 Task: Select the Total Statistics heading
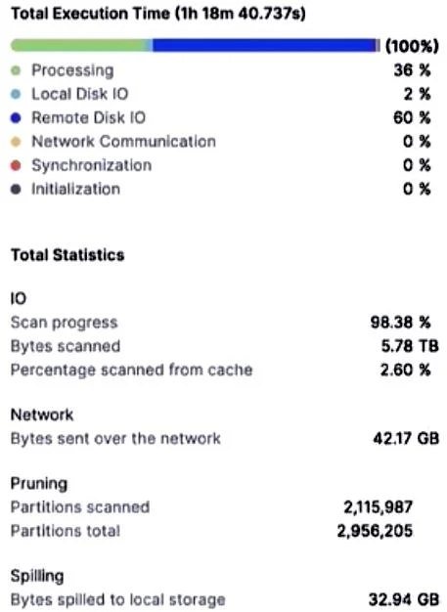(67, 255)
